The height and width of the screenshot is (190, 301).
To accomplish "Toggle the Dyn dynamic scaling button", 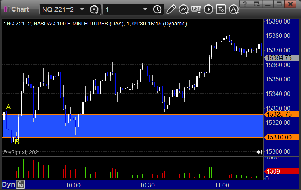I will 8,184.
